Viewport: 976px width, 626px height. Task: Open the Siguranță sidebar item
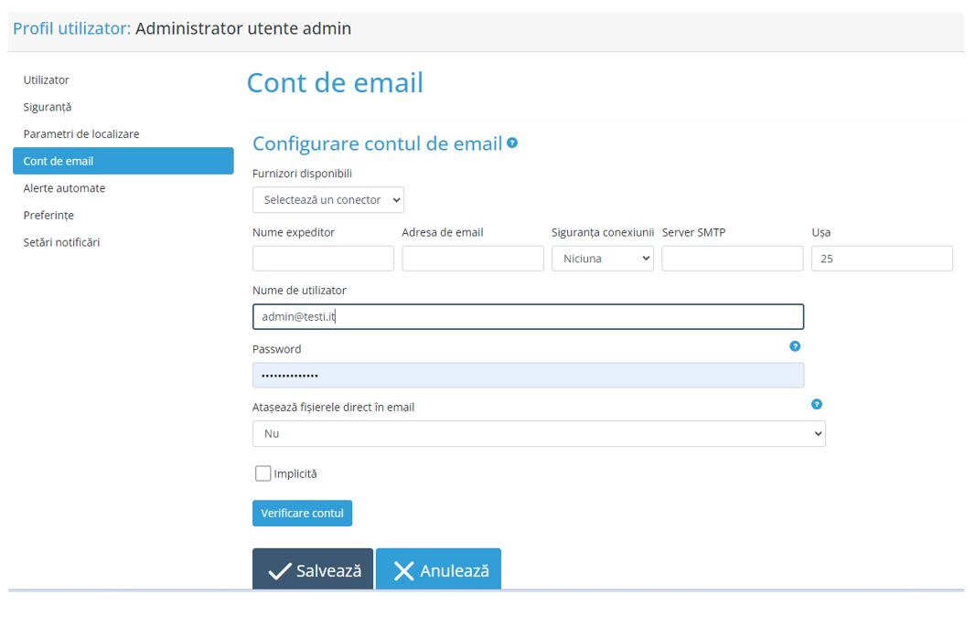click(x=48, y=107)
